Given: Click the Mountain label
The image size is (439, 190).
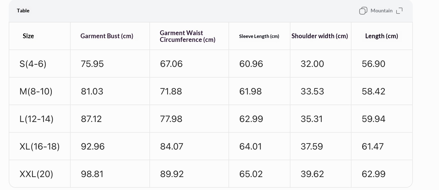Looking at the screenshot, I should (x=381, y=11).
